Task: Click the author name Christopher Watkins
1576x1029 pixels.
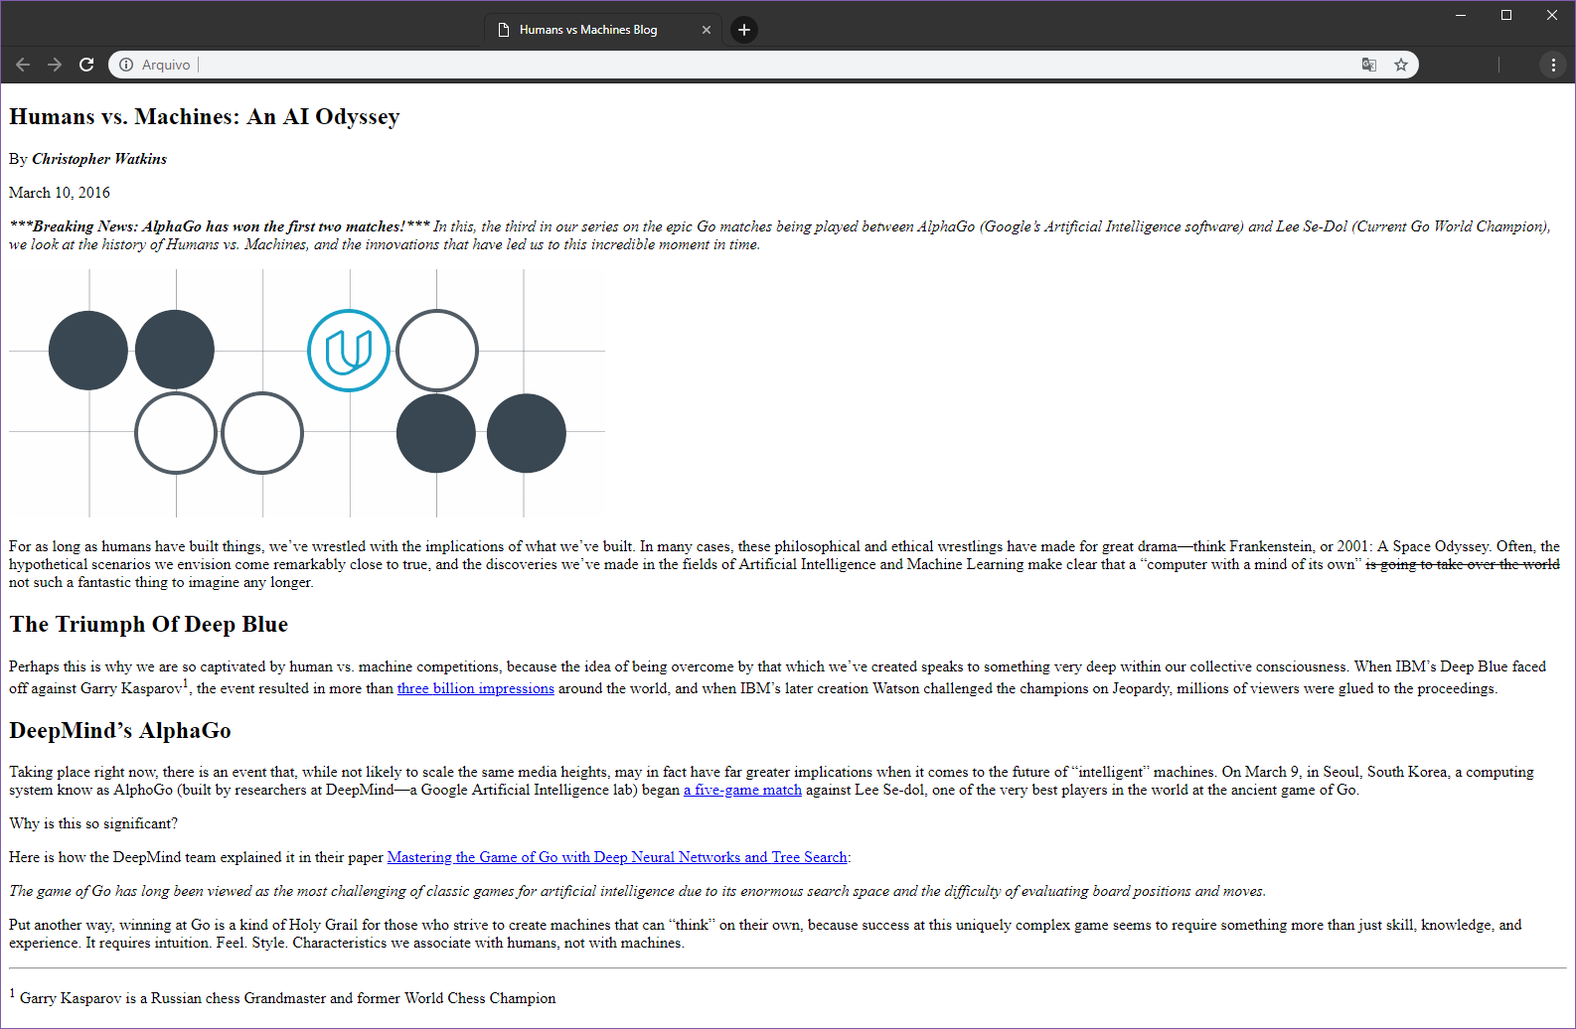Action: click(x=99, y=159)
